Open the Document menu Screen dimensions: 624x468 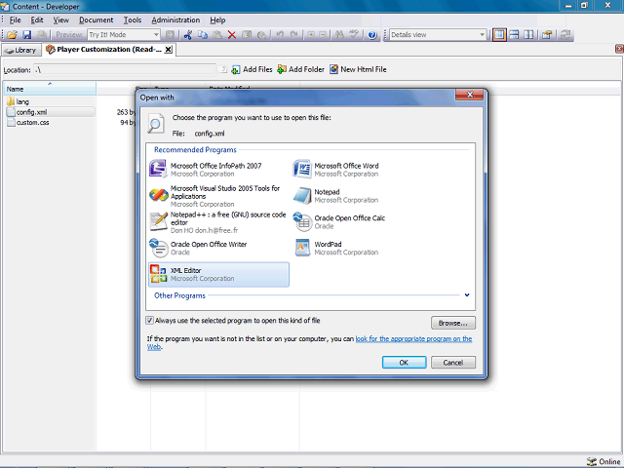[x=96, y=19]
